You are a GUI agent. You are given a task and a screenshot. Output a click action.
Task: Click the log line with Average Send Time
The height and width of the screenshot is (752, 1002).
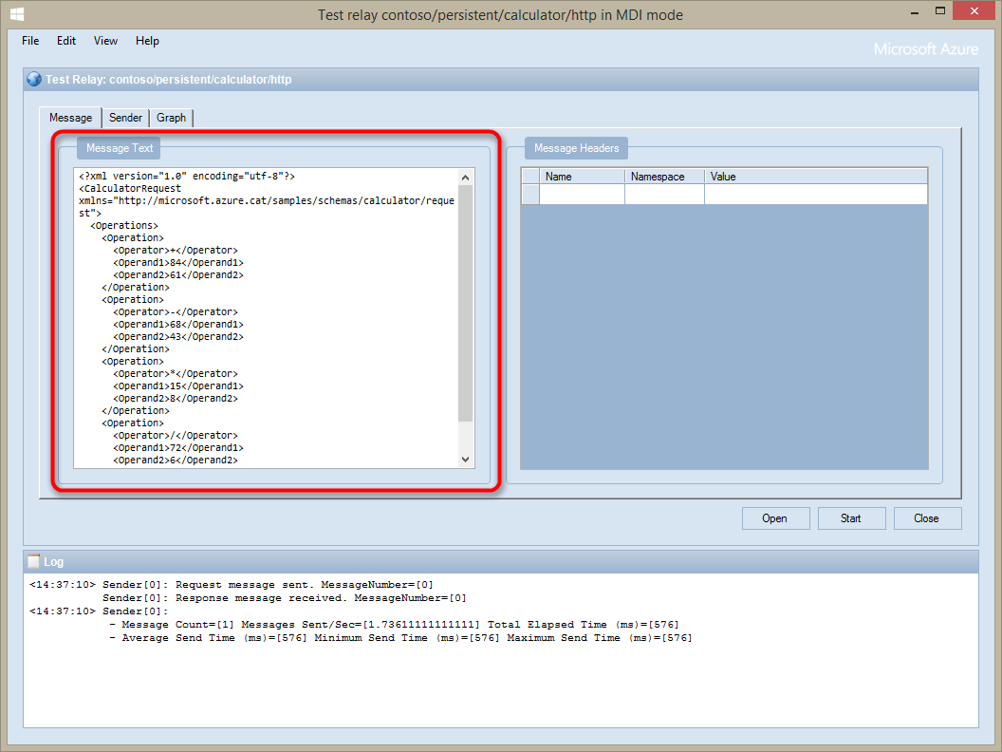tap(400, 638)
